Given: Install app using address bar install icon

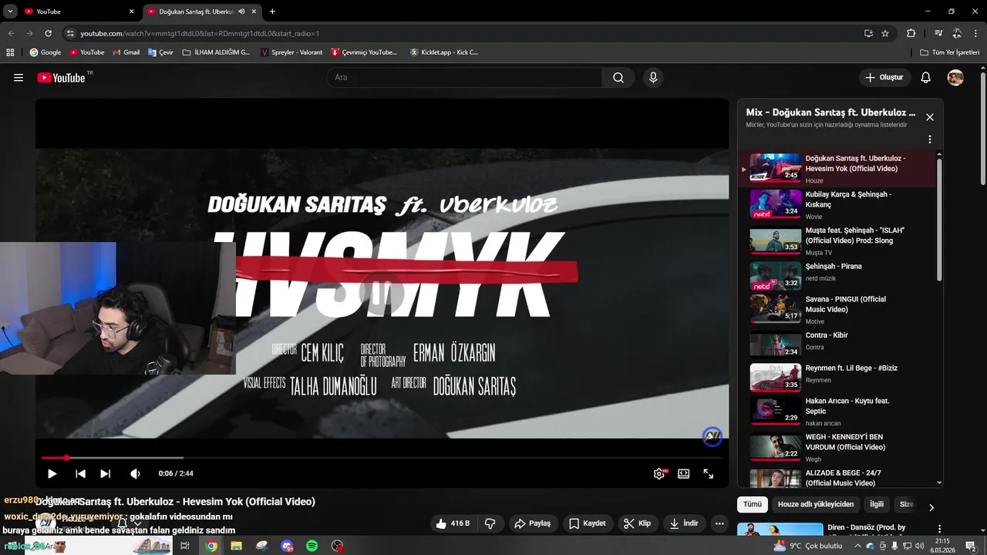Looking at the screenshot, I should 868,34.
